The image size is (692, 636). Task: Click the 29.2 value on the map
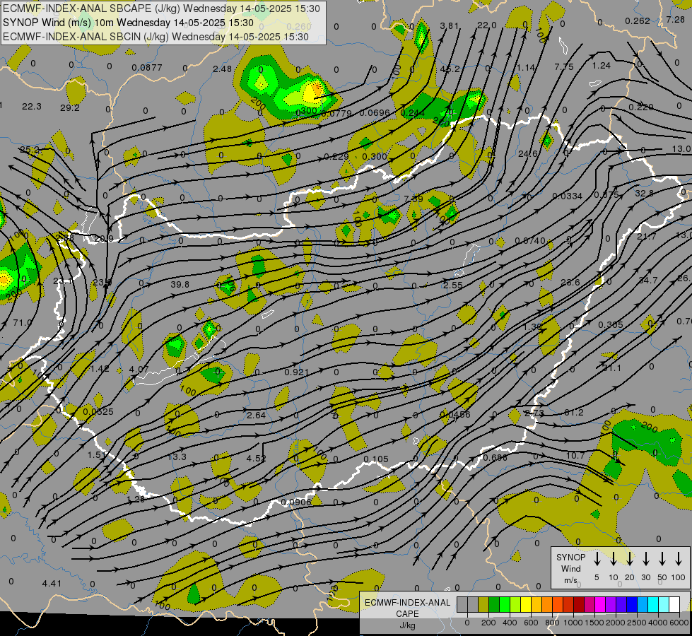70,107
